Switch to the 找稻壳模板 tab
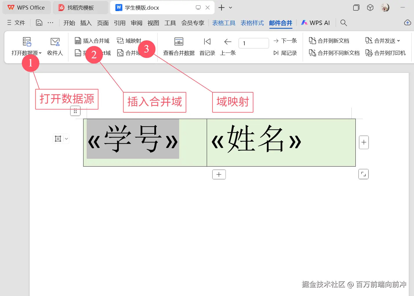The image size is (414, 296). [81, 8]
